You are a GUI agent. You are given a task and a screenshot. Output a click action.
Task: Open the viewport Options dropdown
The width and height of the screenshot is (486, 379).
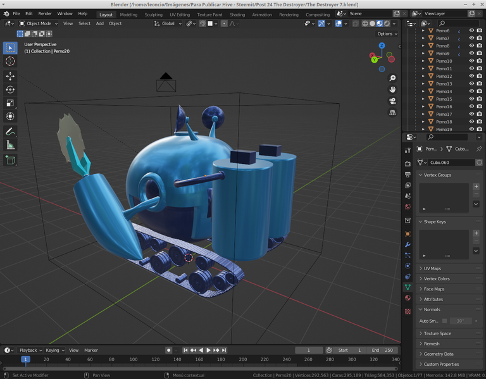pos(387,34)
